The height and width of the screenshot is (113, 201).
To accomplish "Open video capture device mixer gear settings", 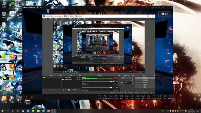I will pos(117,88).
